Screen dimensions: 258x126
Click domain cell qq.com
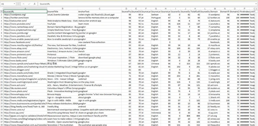coord(215,113)
